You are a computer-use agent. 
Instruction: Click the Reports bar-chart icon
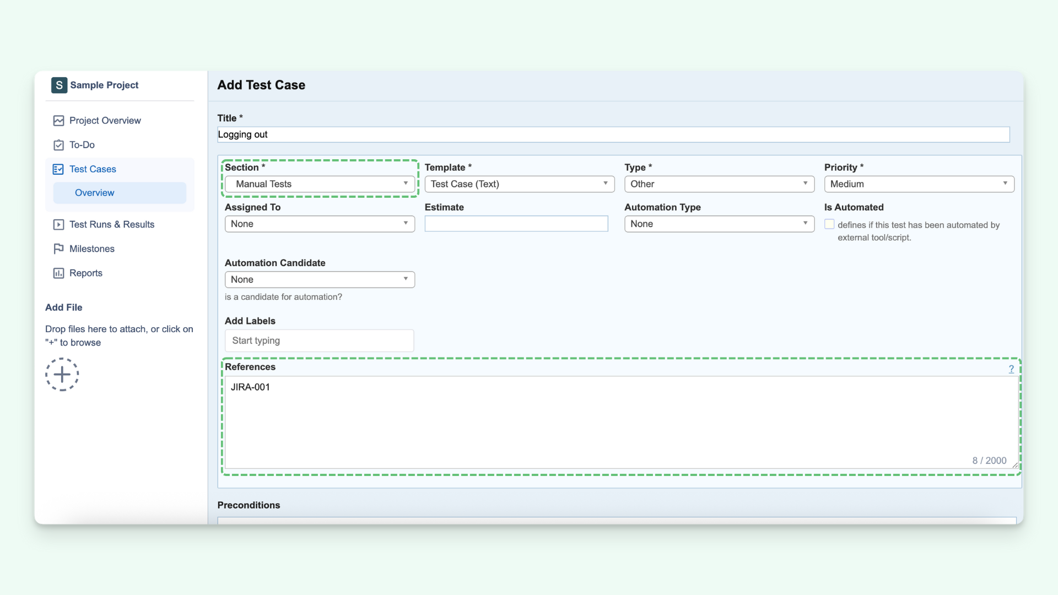tap(59, 273)
